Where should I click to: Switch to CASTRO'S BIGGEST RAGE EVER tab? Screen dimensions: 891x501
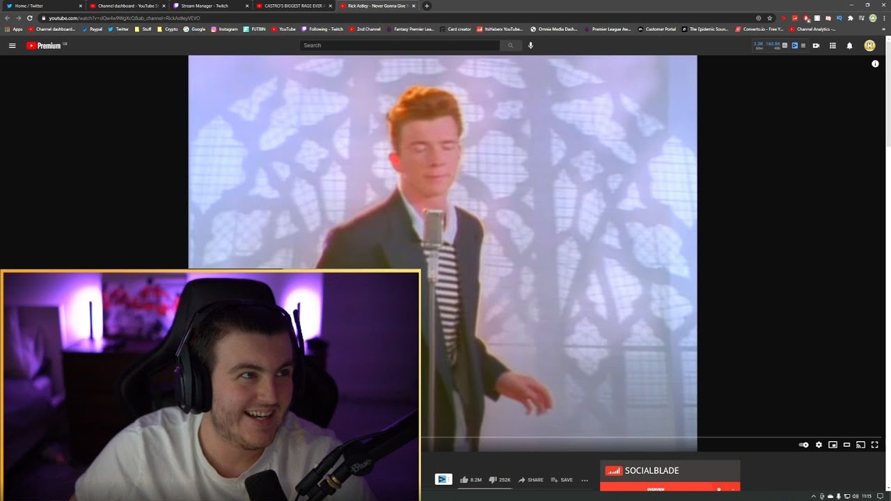pos(293,6)
